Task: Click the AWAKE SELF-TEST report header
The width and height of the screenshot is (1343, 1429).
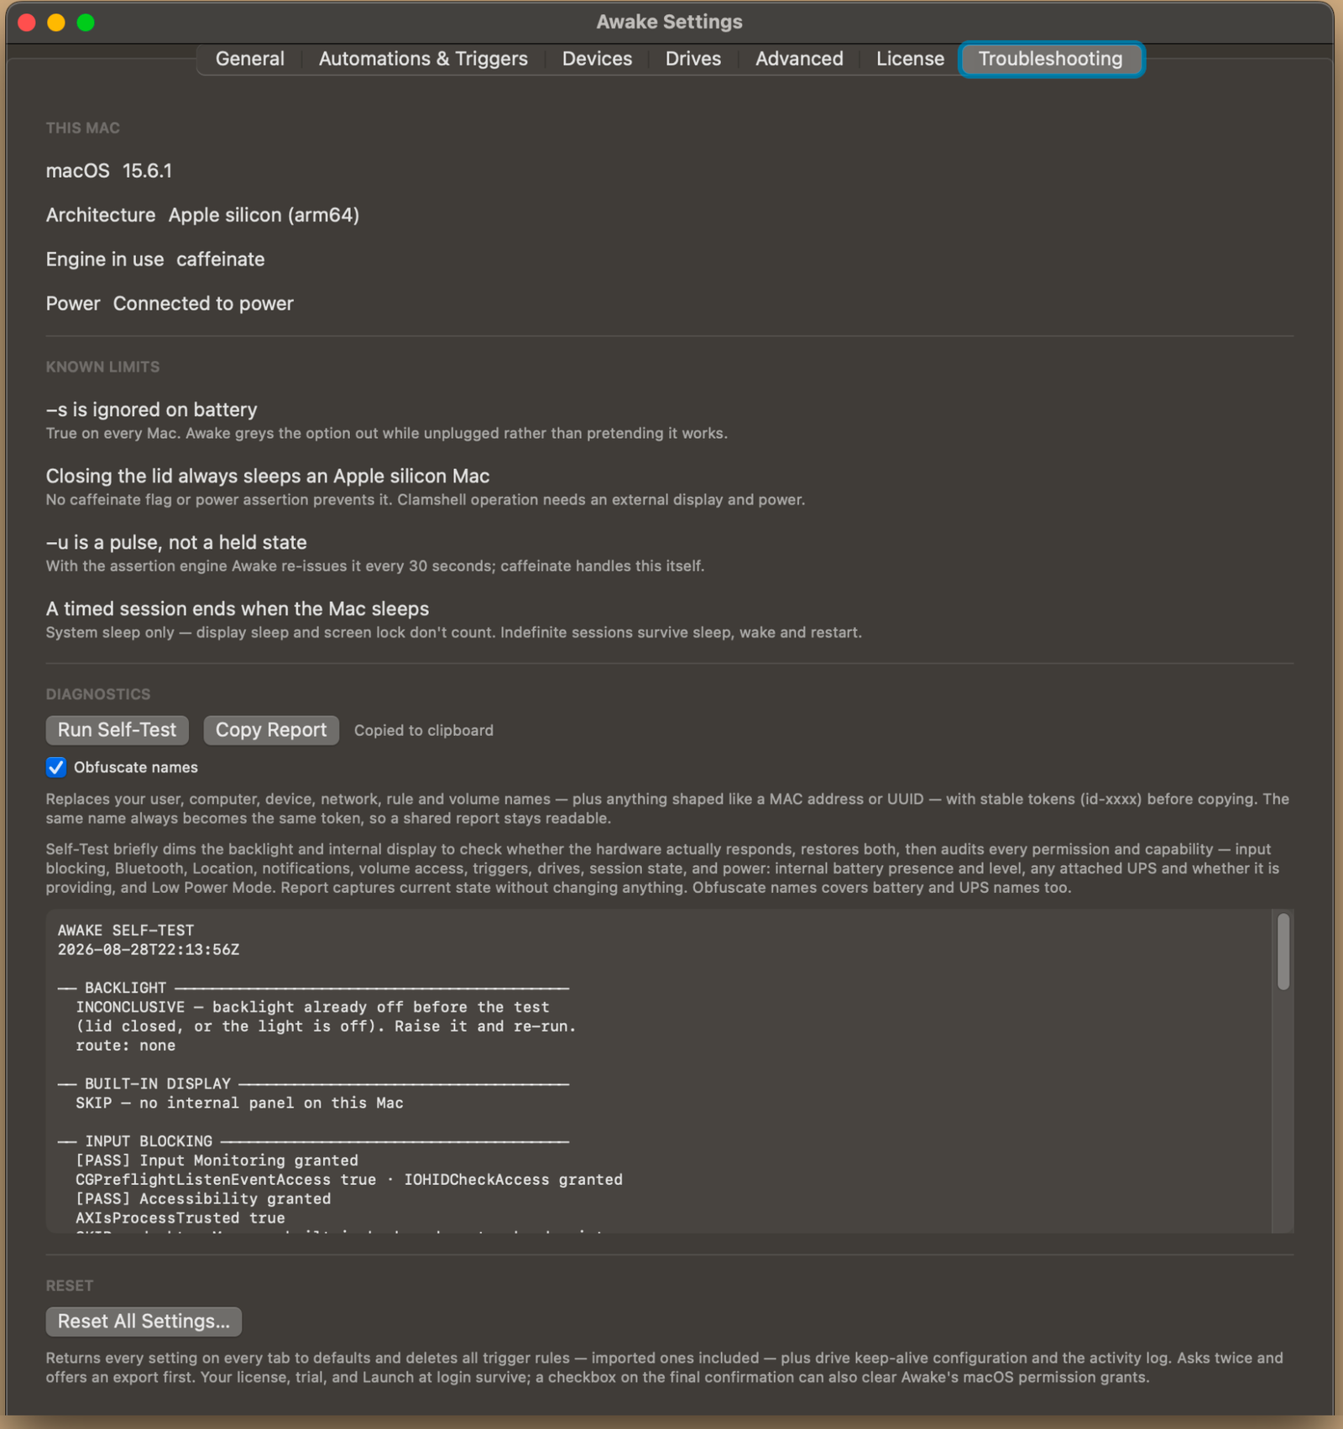Action: point(126,930)
